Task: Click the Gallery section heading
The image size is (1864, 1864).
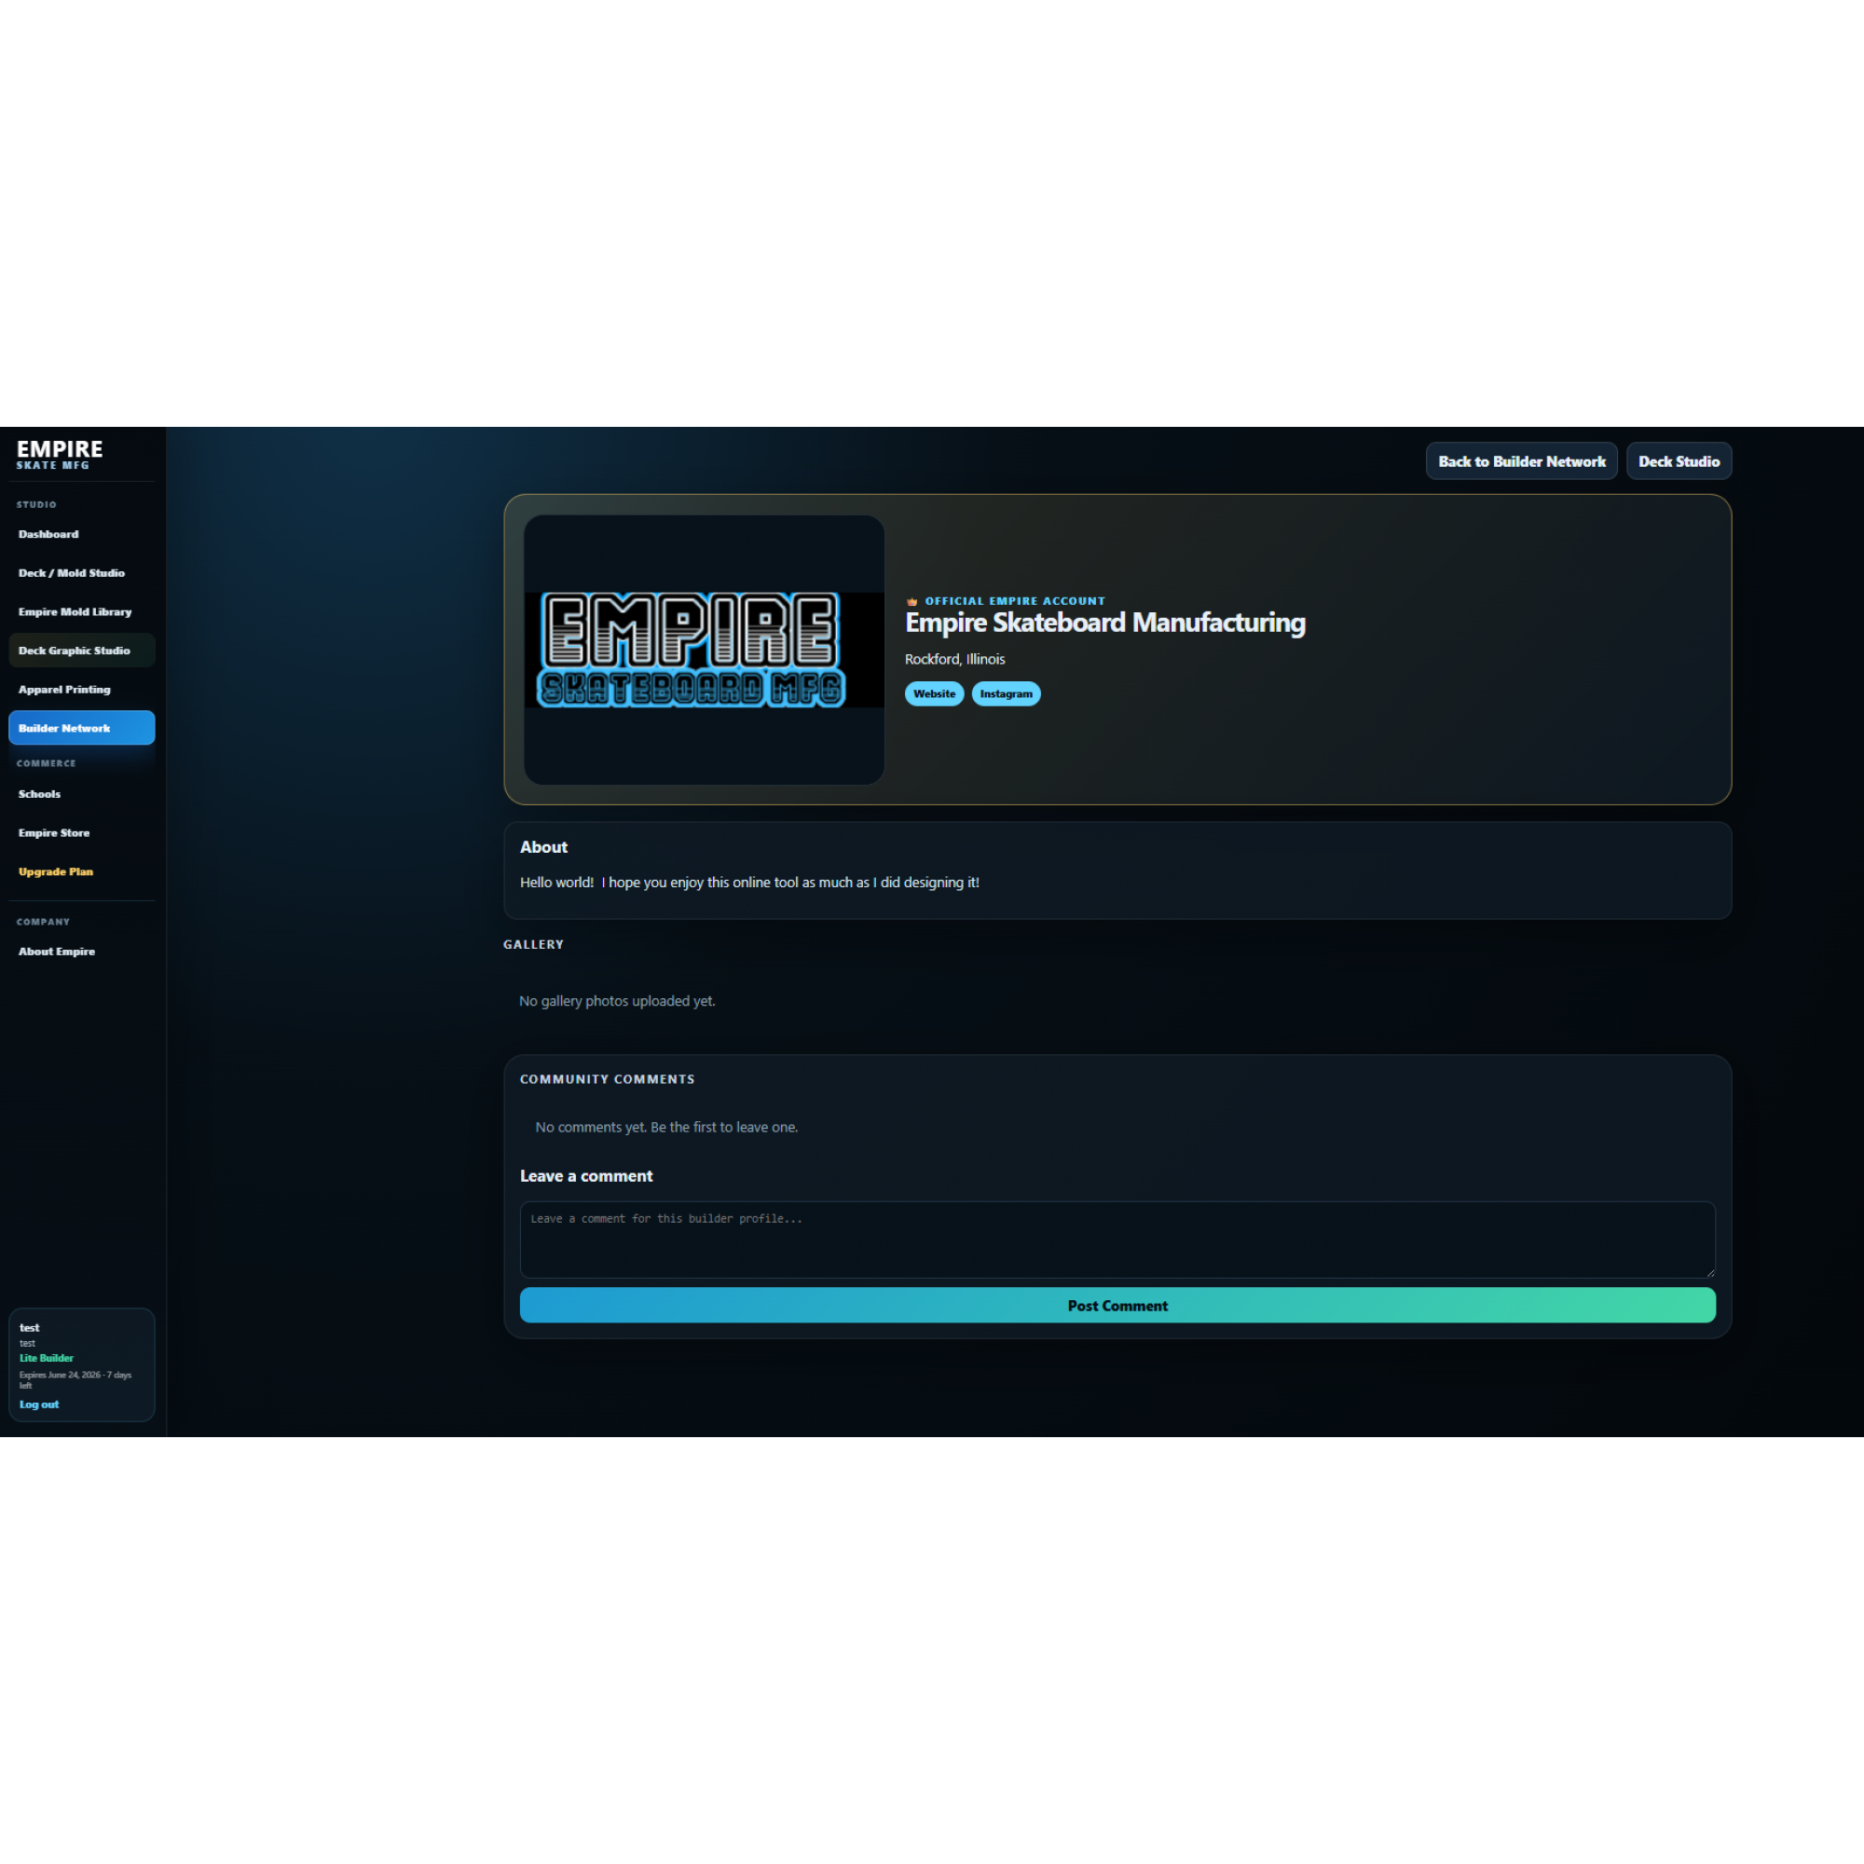Action: coord(533,944)
